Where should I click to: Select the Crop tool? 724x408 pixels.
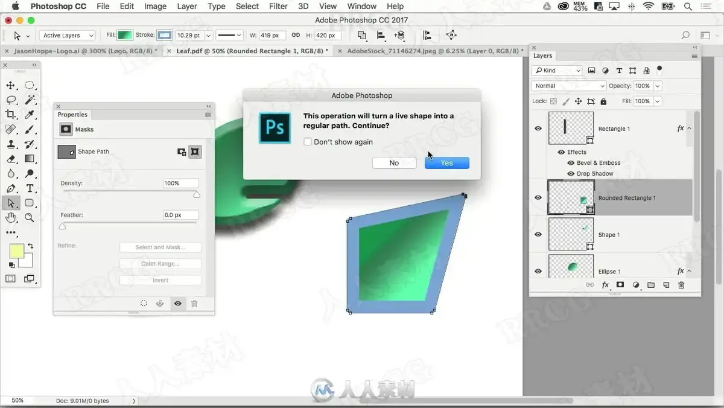pos(11,114)
